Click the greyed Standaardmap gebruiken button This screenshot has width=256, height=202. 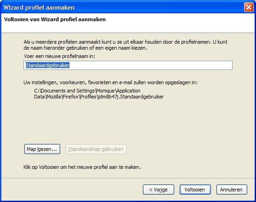click(x=96, y=149)
